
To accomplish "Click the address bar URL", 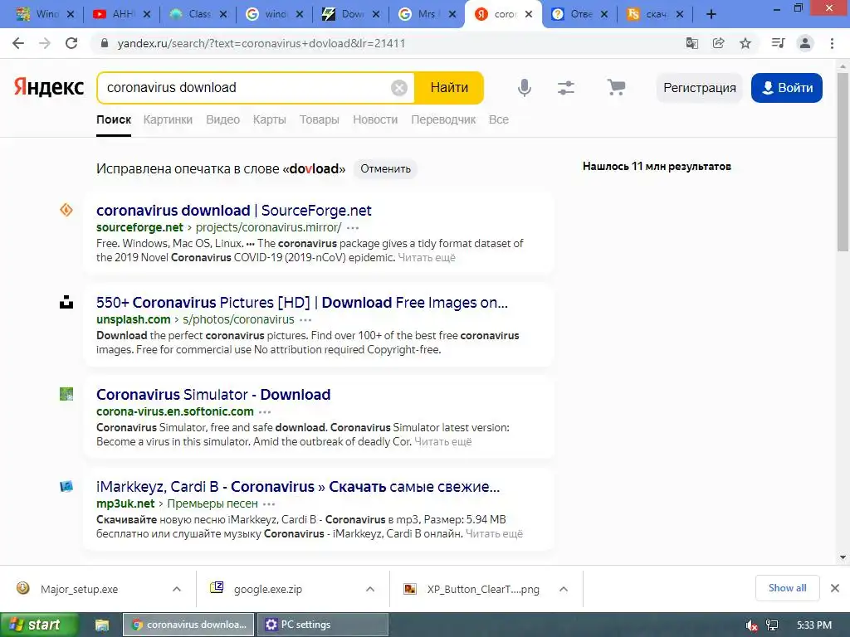I will [x=261, y=43].
